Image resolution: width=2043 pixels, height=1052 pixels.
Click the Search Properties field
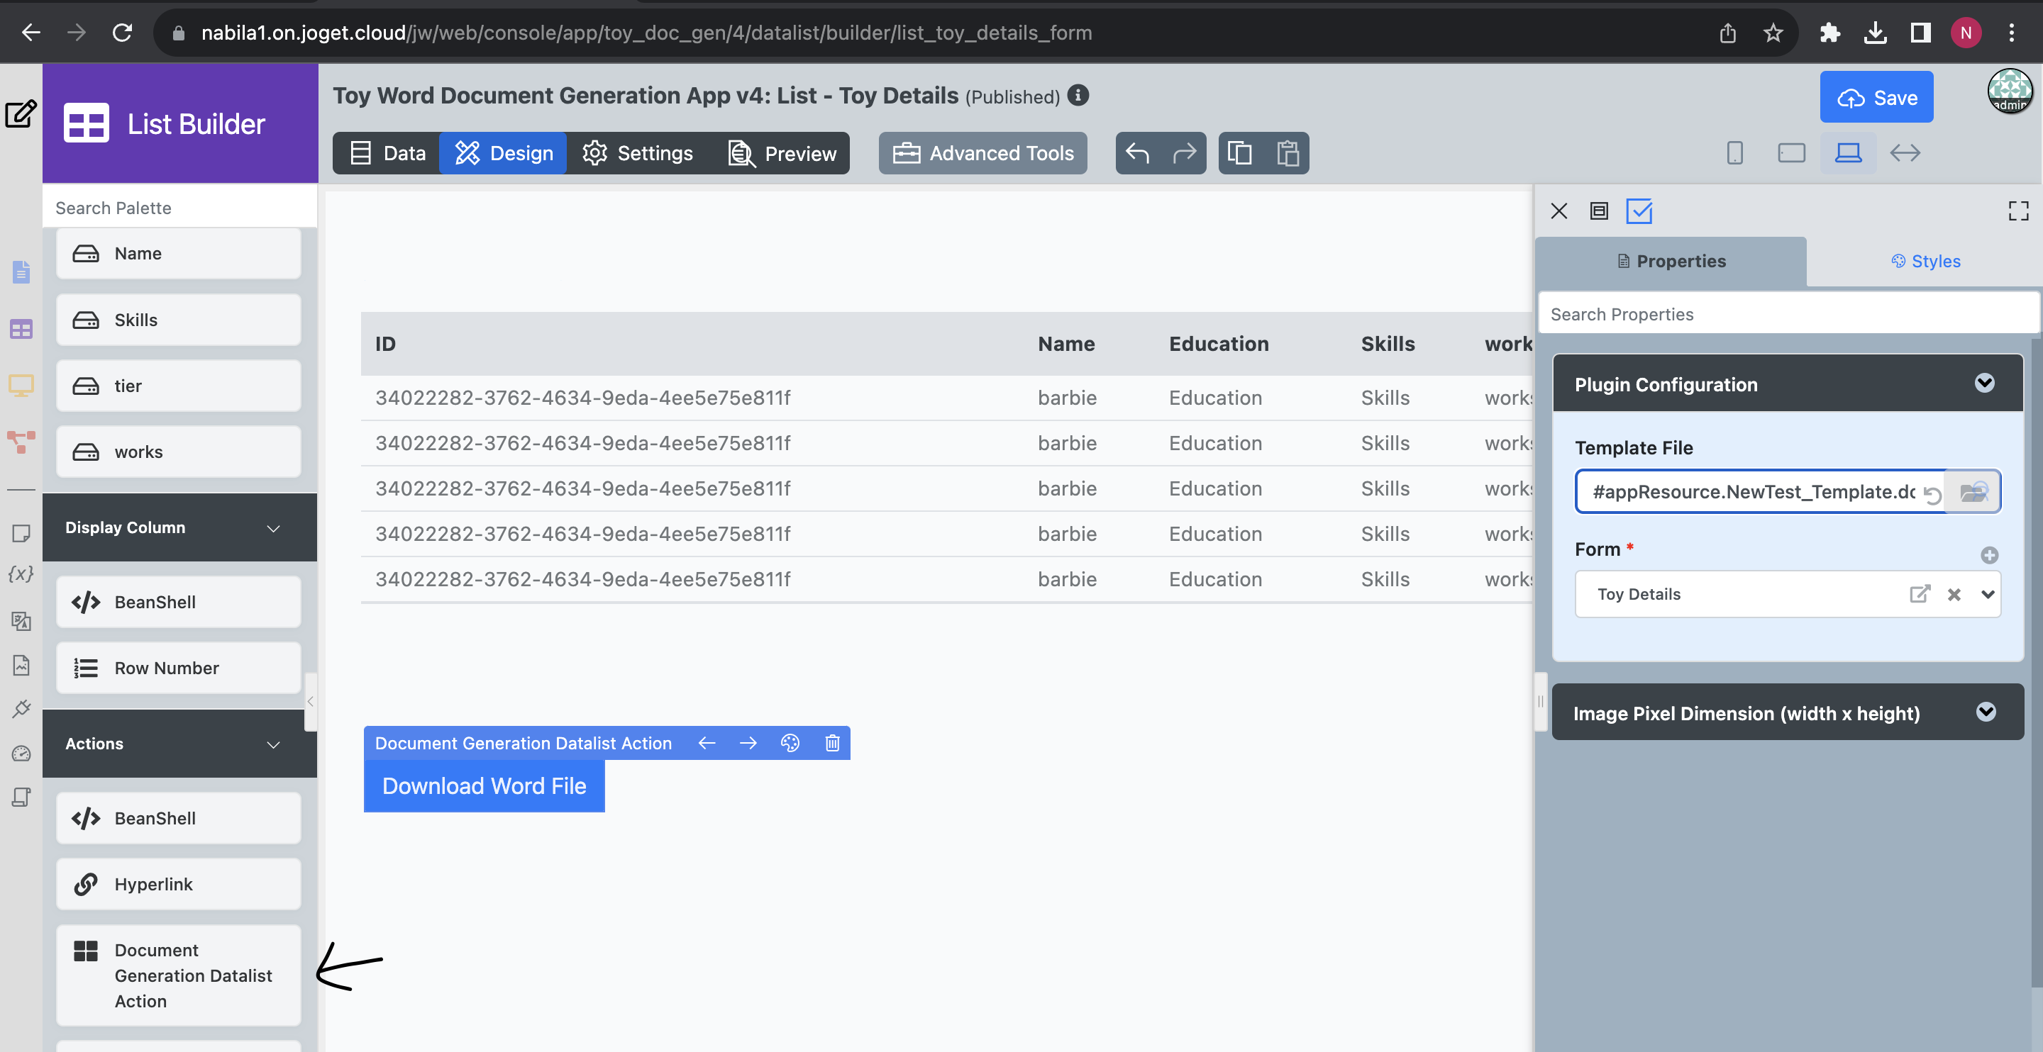coord(1787,315)
